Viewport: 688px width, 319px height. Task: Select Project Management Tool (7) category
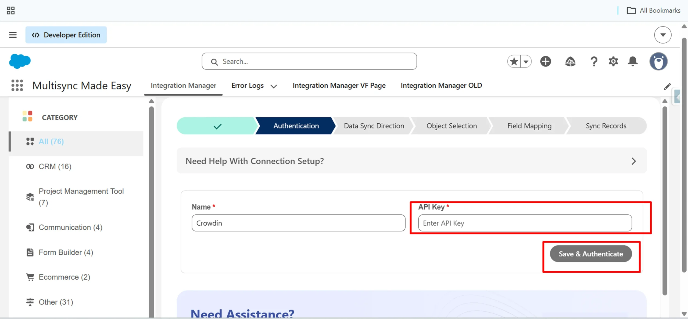(x=81, y=197)
